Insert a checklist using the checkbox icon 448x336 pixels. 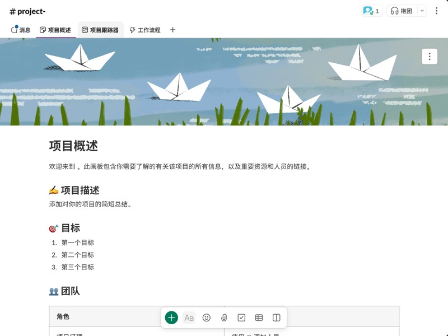coord(241,317)
